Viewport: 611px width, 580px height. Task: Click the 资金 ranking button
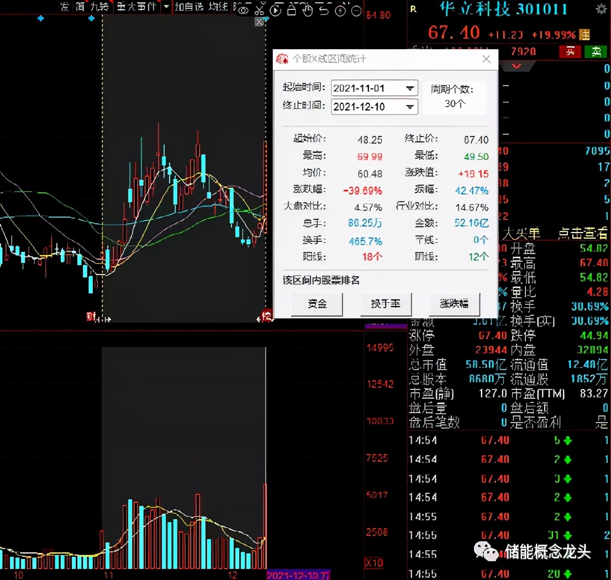317,304
